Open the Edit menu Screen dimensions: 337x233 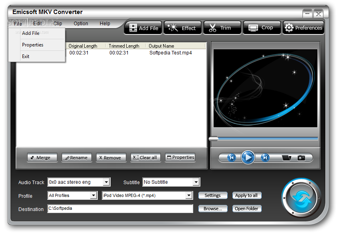[37, 23]
